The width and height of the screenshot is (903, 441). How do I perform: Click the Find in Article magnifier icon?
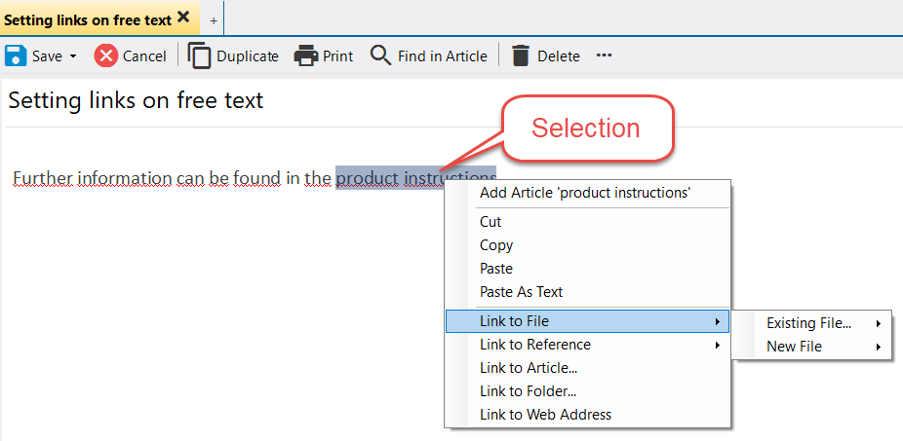(x=380, y=55)
